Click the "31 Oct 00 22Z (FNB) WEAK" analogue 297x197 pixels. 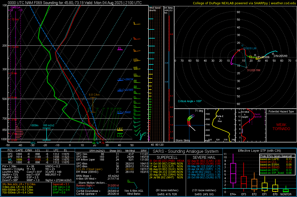click(167, 161)
